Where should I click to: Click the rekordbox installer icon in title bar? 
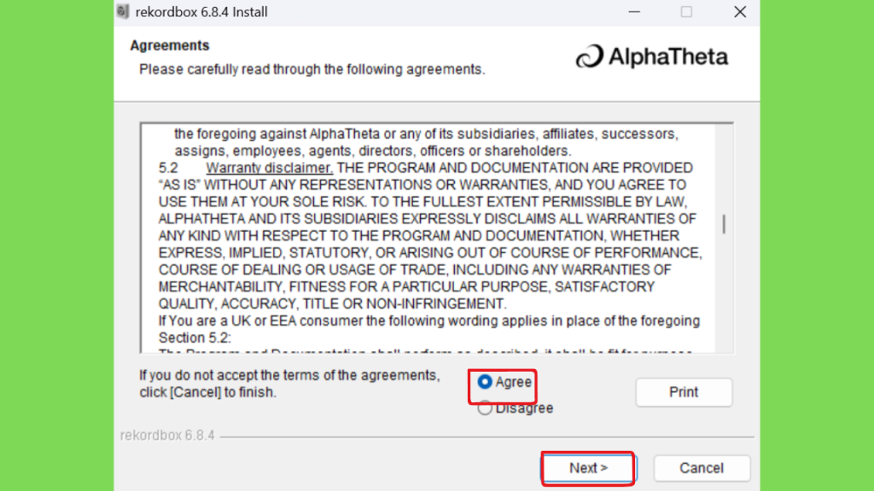123,11
